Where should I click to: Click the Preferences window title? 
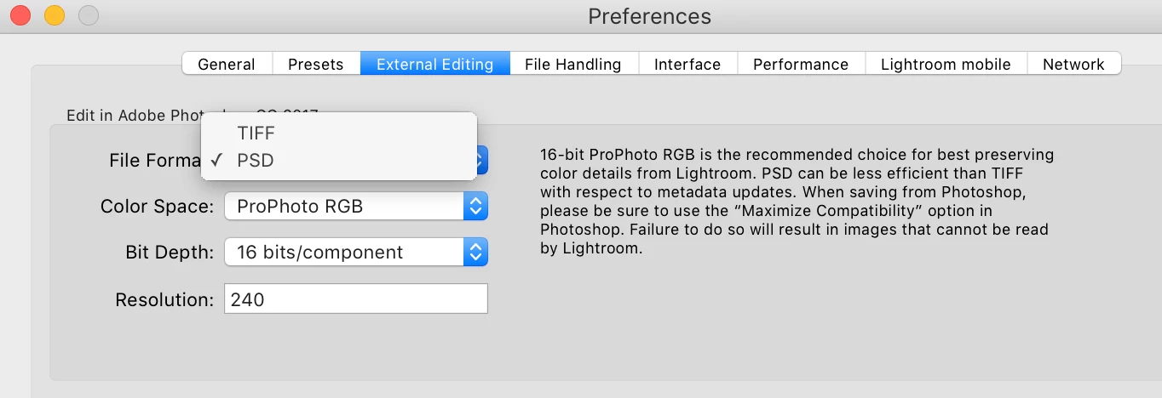pos(649,16)
